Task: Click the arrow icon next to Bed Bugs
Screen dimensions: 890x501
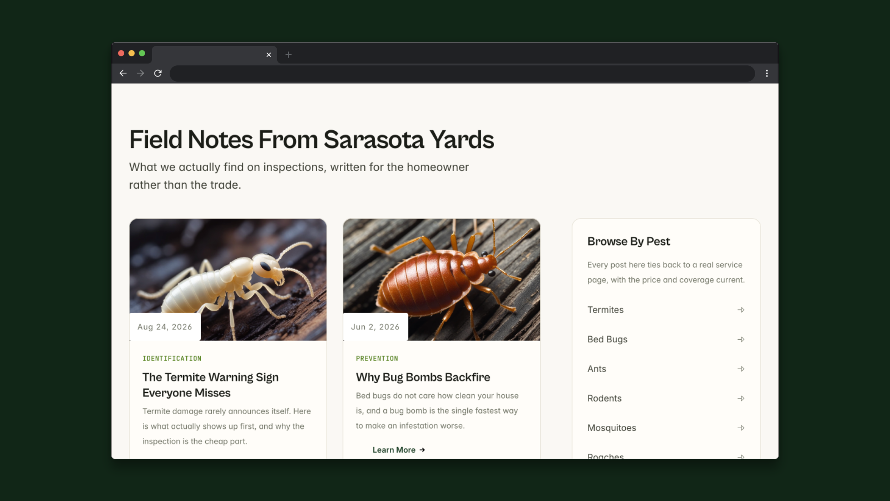Action: pyautogui.click(x=741, y=340)
